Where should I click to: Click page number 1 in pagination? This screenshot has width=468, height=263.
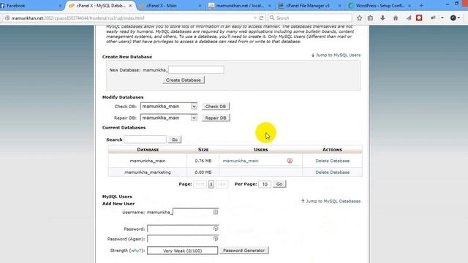tap(211, 184)
